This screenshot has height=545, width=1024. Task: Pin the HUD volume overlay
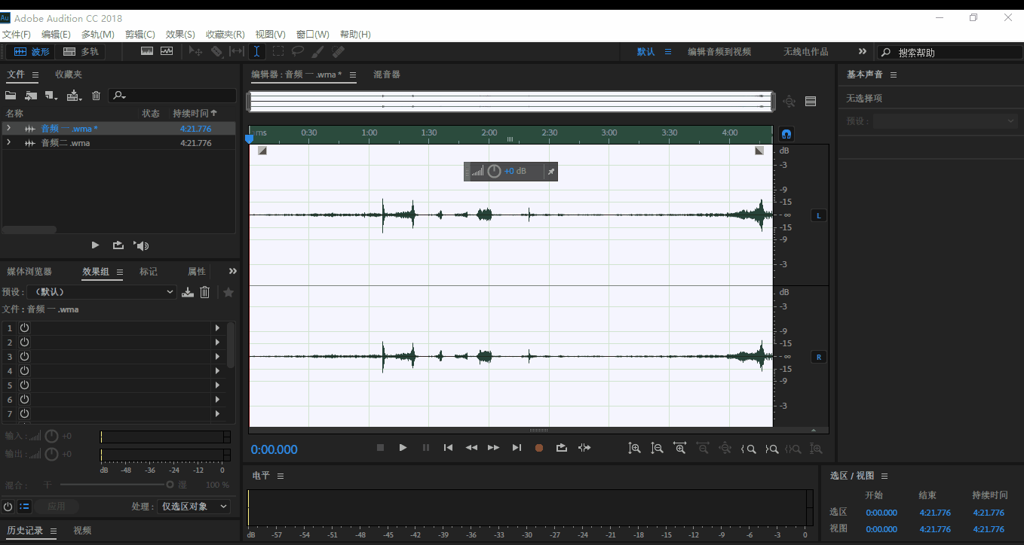click(x=550, y=172)
